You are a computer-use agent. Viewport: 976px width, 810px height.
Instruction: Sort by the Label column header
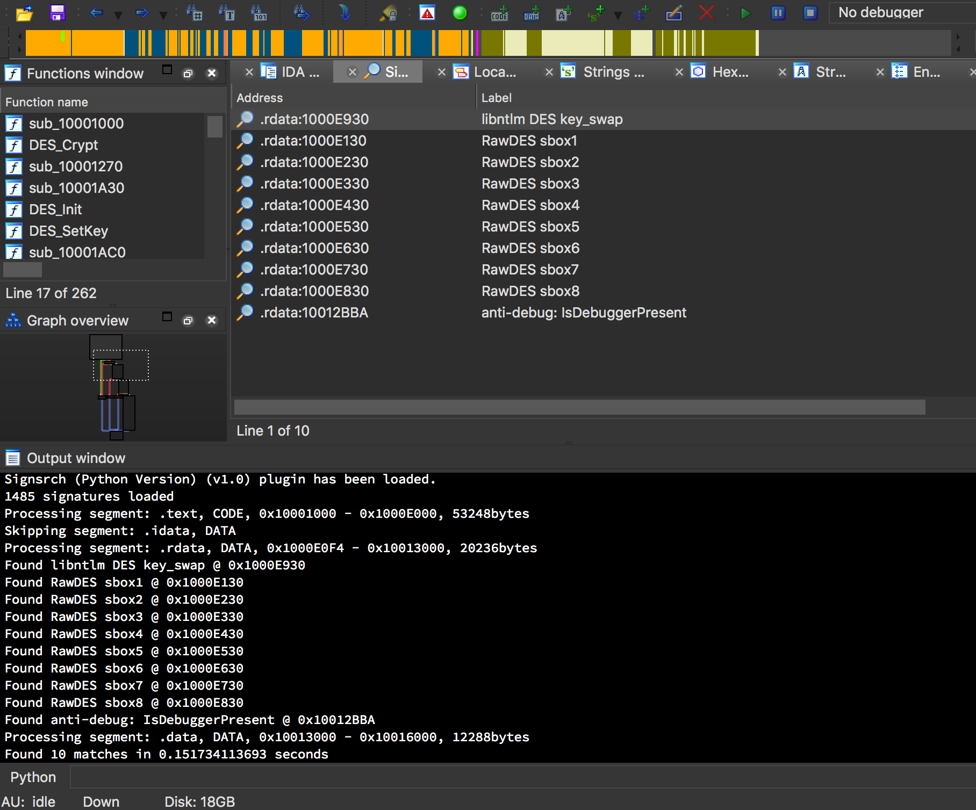point(726,98)
